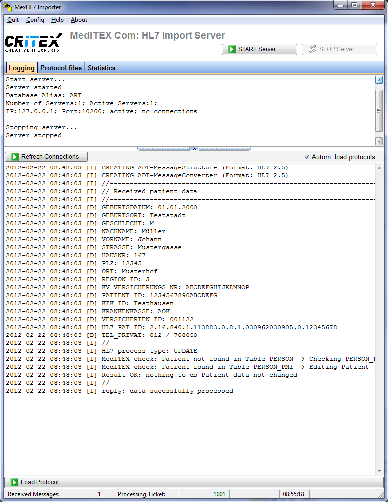The height and width of the screenshot is (502, 388).
Task: Click the 'Processing Ticket:' status label
Action: (x=141, y=494)
